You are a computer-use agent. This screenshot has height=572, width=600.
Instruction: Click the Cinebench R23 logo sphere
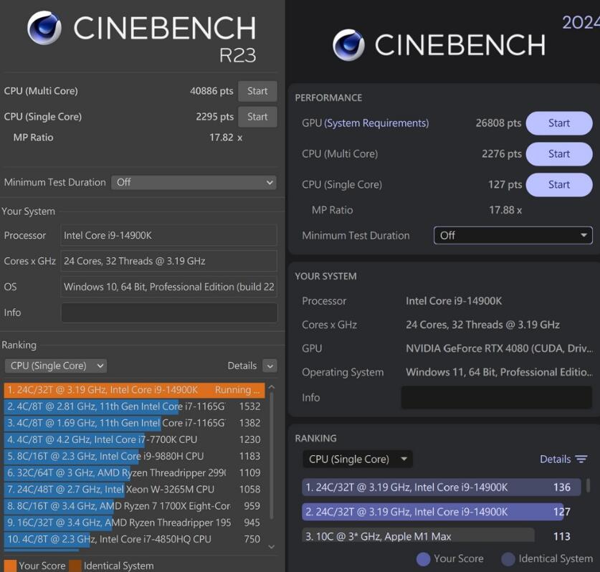click(44, 28)
